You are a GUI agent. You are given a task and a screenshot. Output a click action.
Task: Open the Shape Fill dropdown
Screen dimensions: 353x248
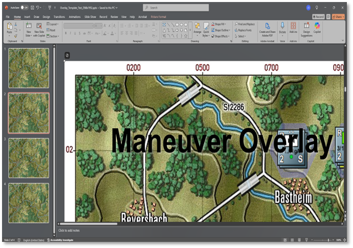coord(221,24)
